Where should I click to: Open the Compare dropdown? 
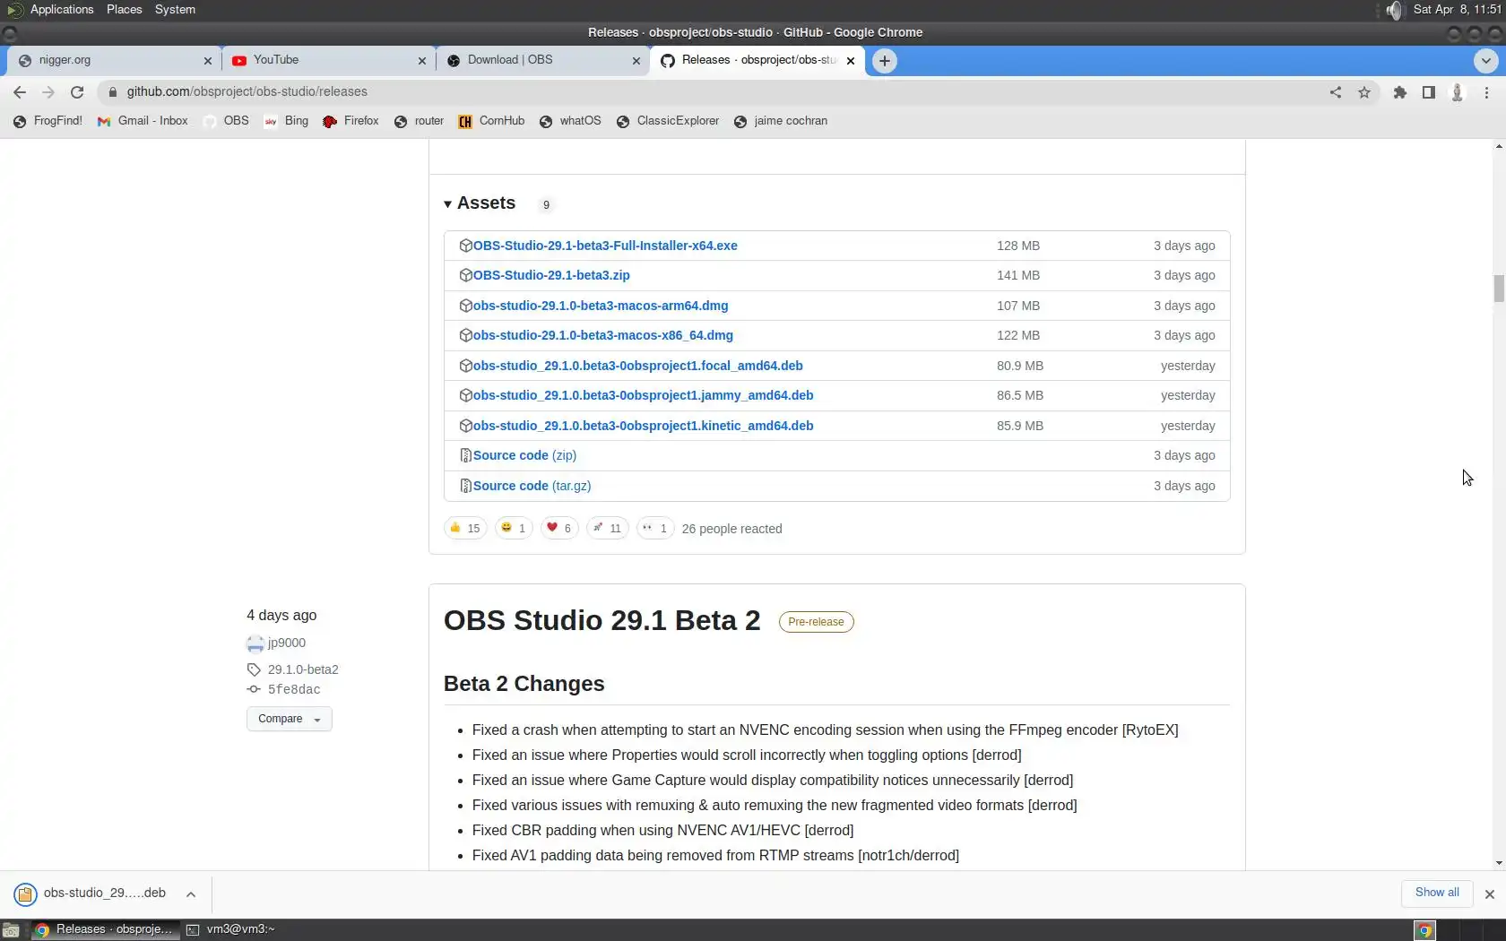pyautogui.click(x=289, y=719)
